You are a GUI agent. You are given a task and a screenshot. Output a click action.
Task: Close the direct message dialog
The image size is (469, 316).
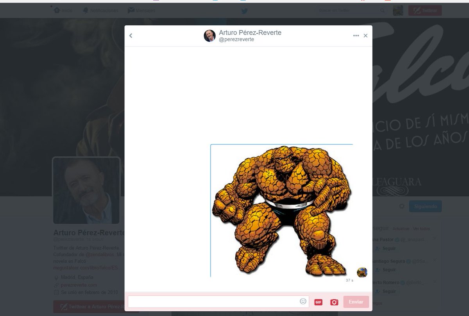pyautogui.click(x=365, y=36)
